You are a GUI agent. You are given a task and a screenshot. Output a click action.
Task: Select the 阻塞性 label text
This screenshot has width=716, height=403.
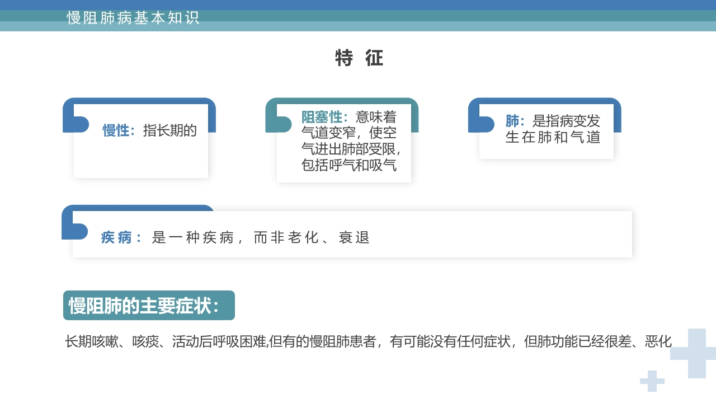(x=324, y=117)
